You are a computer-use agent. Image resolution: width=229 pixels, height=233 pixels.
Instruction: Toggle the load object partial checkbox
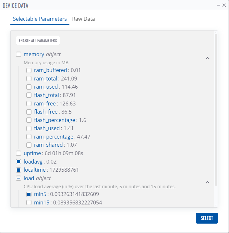19,178
